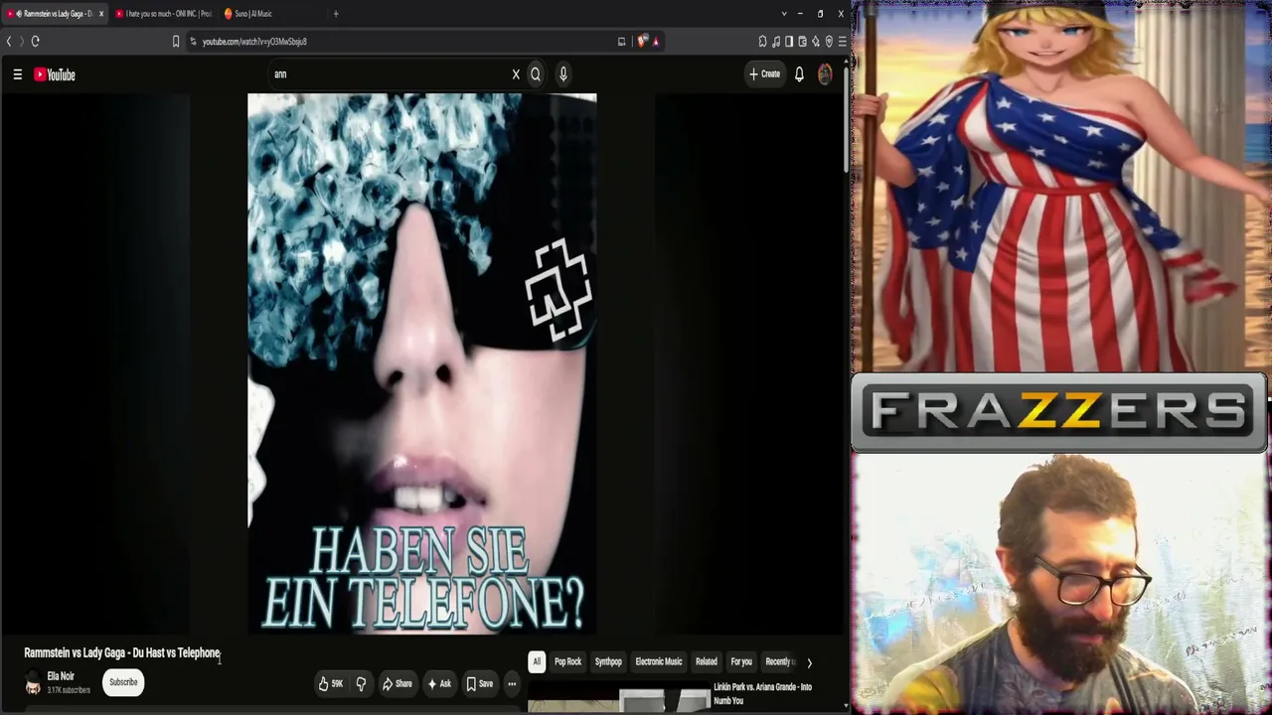
Task: Click the Create button on YouTube
Action: pyautogui.click(x=764, y=74)
